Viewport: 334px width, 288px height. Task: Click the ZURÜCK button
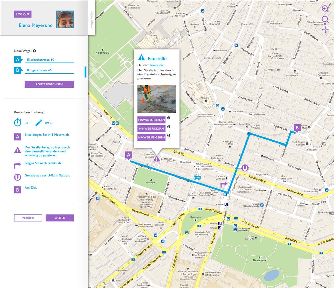(28, 218)
